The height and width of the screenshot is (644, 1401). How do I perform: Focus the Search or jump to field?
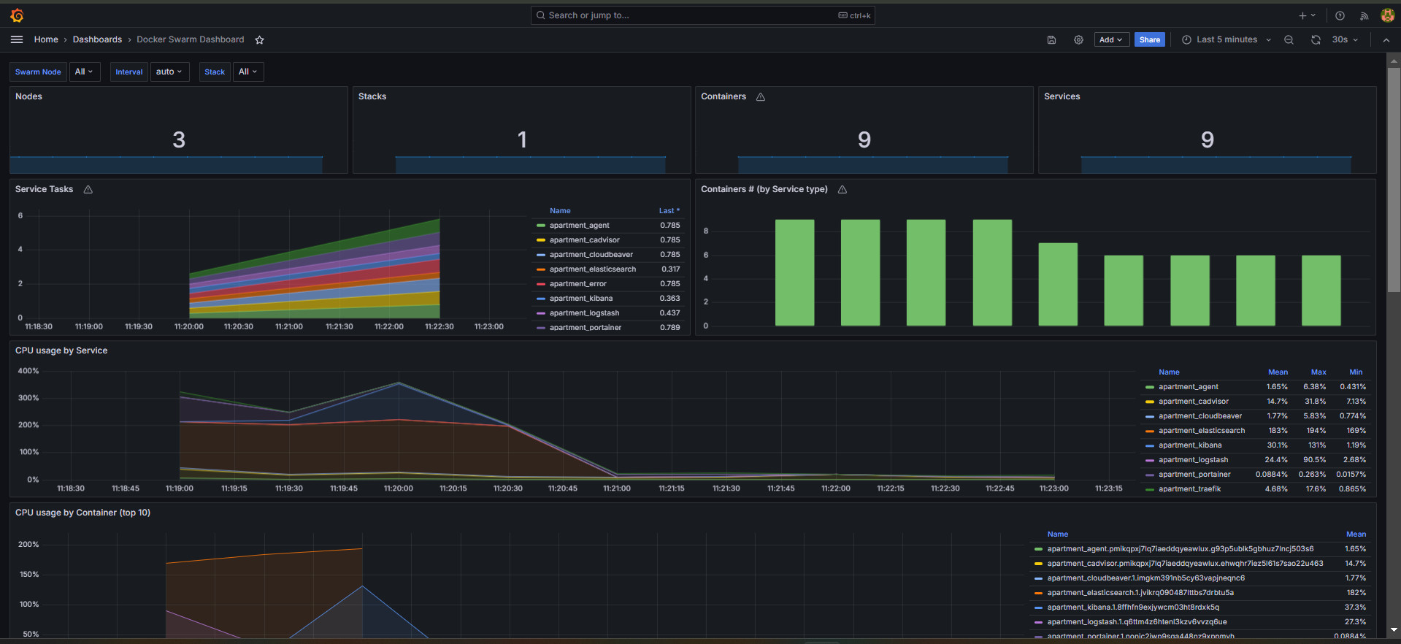tap(702, 15)
